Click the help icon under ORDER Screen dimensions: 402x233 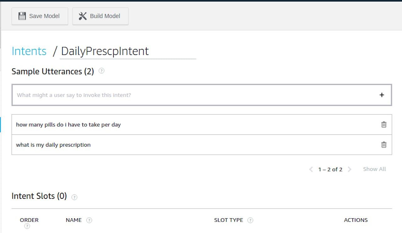27,226
